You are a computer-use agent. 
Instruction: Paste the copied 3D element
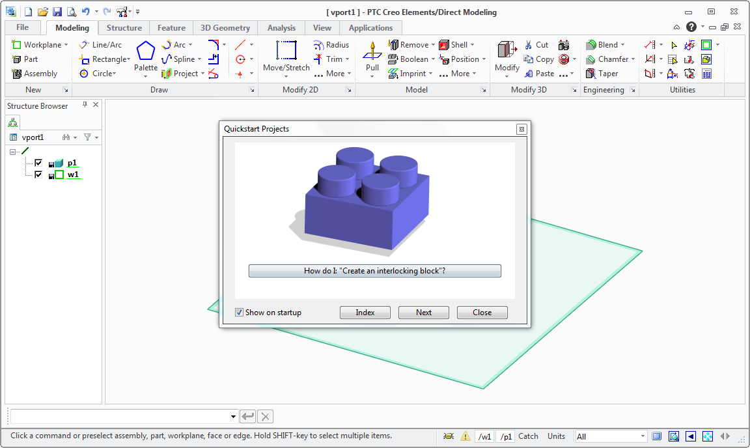click(539, 73)
